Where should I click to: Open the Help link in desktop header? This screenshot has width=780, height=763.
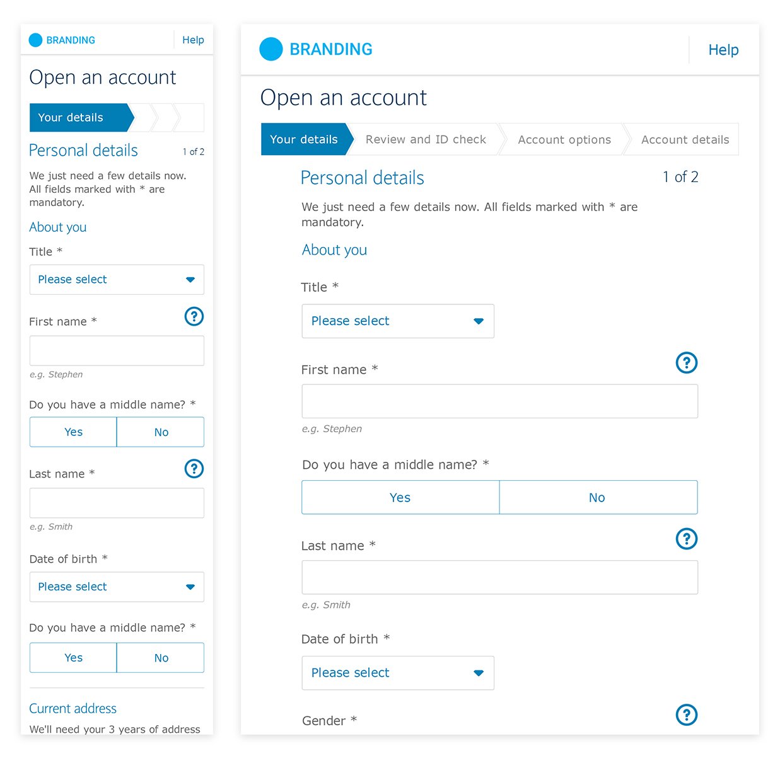pos(723,50)
